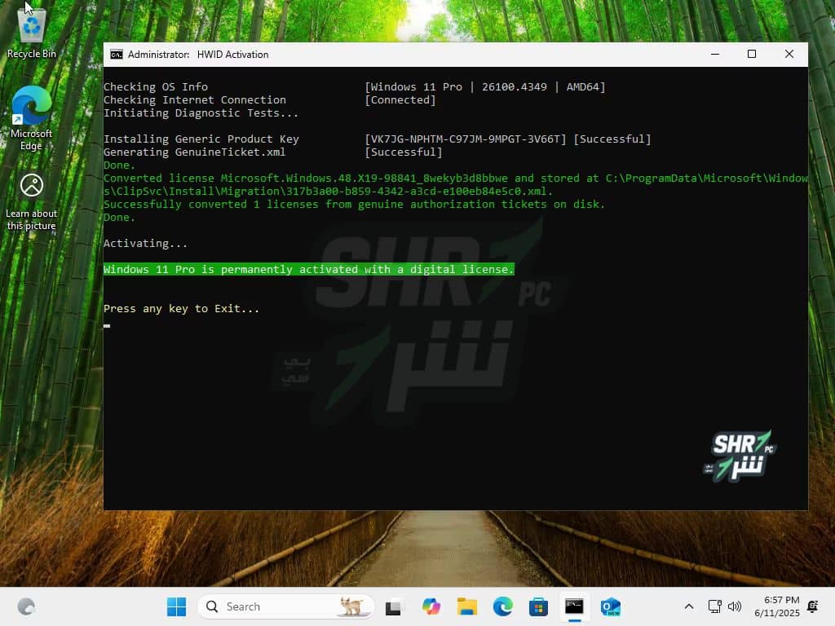Screen dimensions: 835x626
Task: Launch Microsoft Edge from the desktop shortcut
Action: pos(32,118)
